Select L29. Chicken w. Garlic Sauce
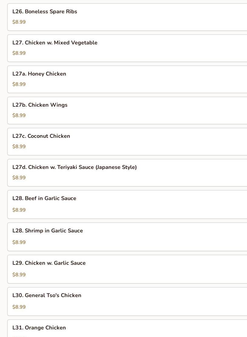Viewport: 247px width, 337px height. [x=127, y=269]
